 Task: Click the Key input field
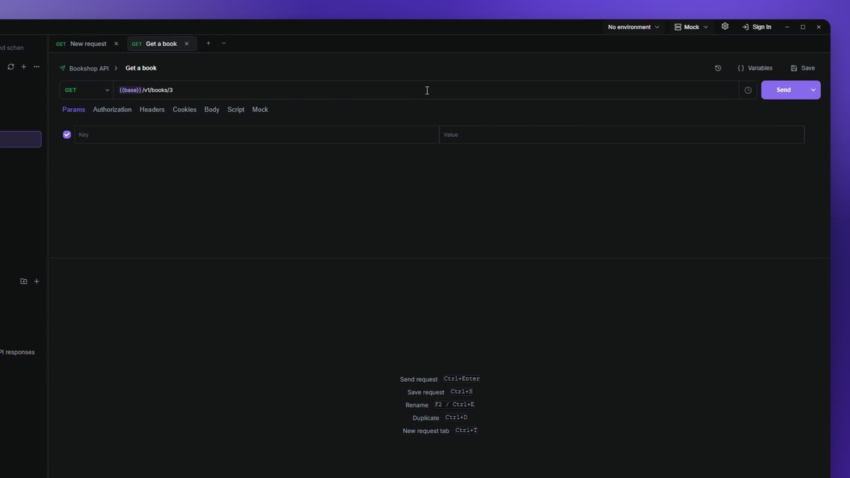click(x=256, y=135)
